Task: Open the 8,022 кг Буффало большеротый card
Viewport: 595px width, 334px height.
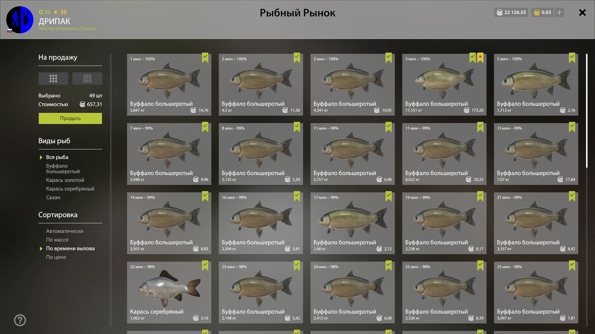Action: click(x=444, y=154)
